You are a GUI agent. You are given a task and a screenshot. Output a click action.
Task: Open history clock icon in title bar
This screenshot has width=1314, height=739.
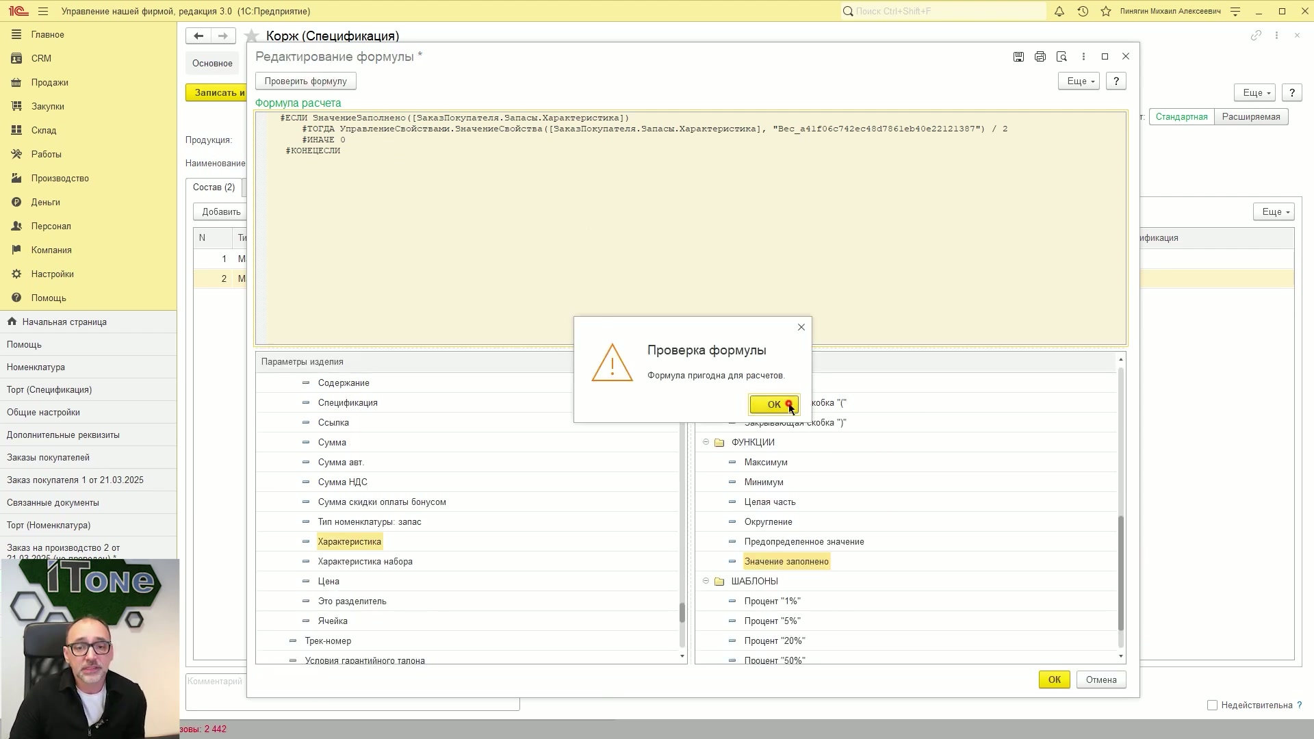(1083, 11)
